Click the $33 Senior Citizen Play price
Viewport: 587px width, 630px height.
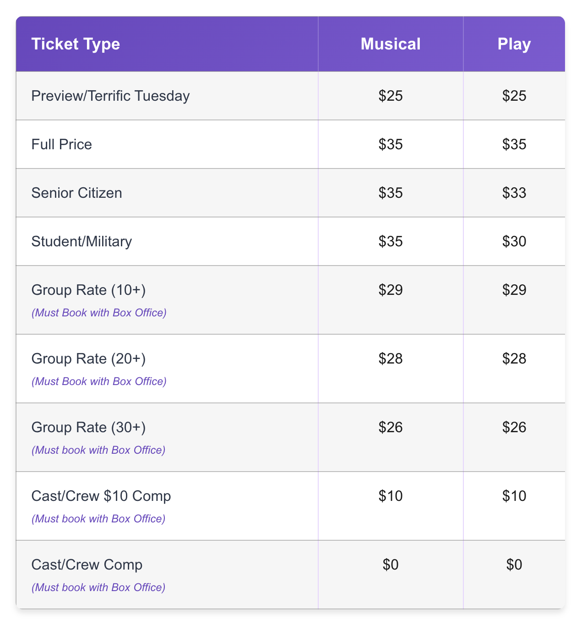tap(514, 193)
